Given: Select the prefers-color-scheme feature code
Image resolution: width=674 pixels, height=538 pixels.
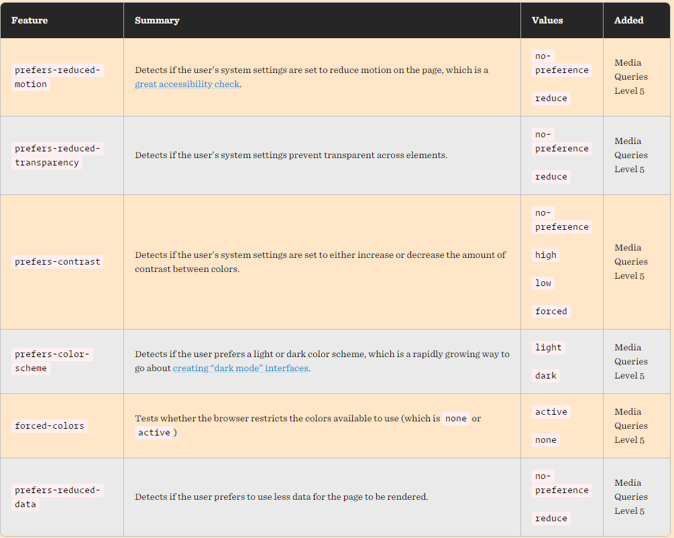Looking at the screenshot, I should click(x=52, y=361).
